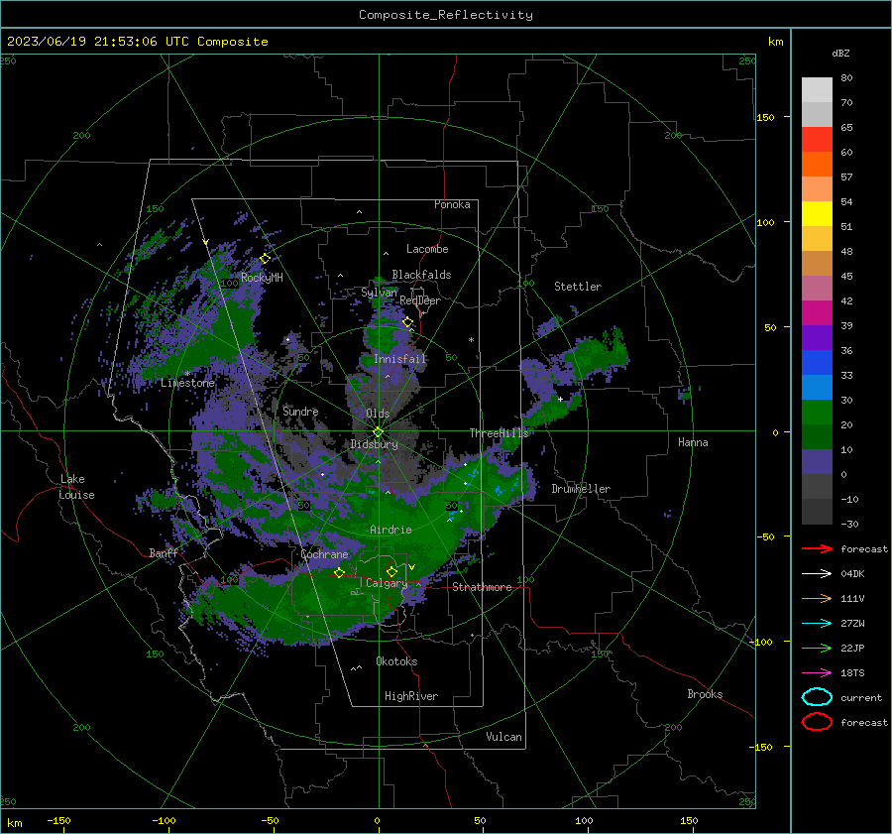892x834 pixels.
Task: Select the light blue 33 dBZ swatch
Action: tap(817, 387)
